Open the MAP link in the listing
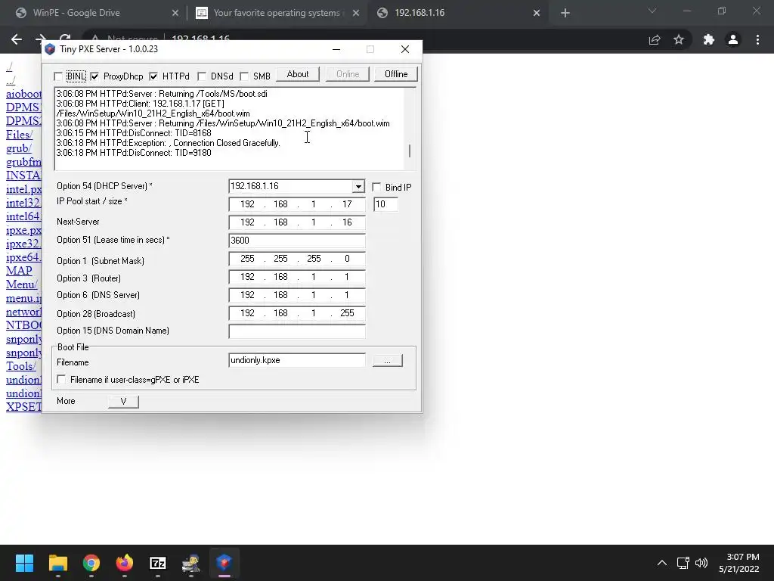This screenshot has width=774, height=581. coord(19,271)
